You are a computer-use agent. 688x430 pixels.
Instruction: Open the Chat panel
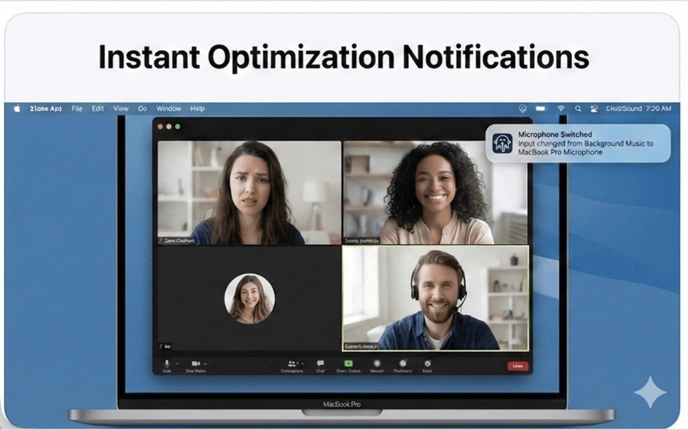click(x=320, y=364)
